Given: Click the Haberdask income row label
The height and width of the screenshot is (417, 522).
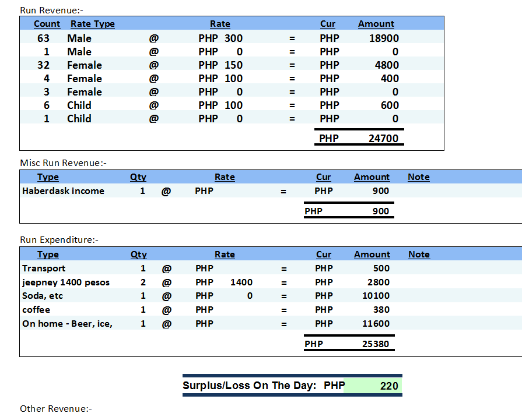Looking at the screenshot, I should [x=63, y=190].
